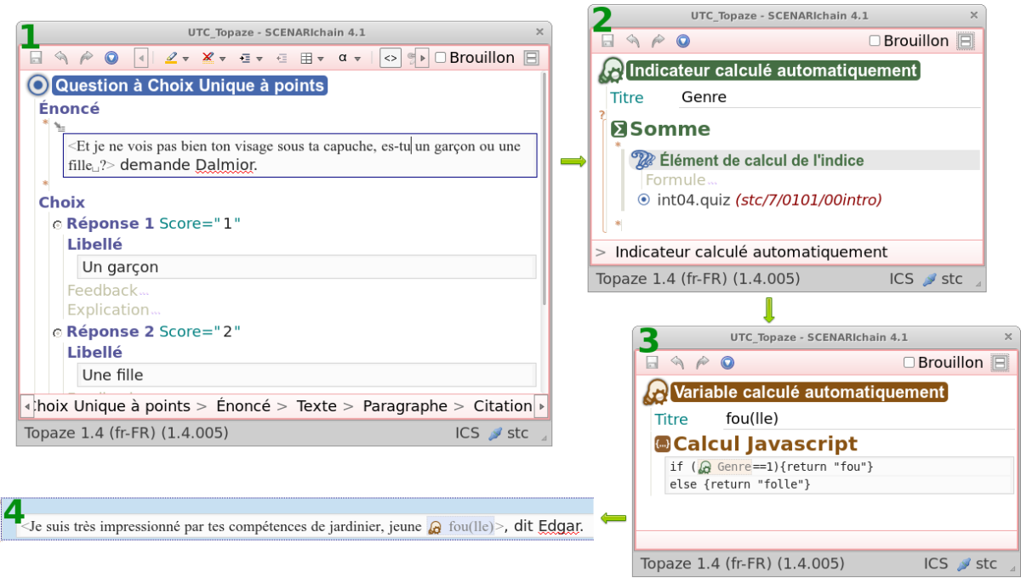The height and width of the screenshot is (583, 1021).
Task: Click the Calcul Javascript braces icon
Action: point(663,444)
